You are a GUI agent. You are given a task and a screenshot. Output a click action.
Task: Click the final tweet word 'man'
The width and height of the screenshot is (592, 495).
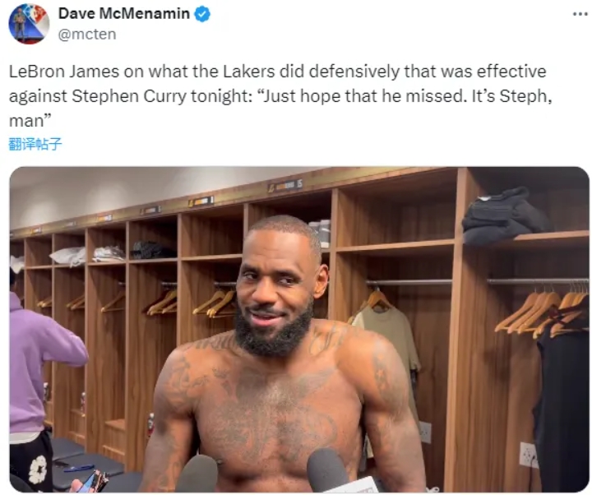26,121
